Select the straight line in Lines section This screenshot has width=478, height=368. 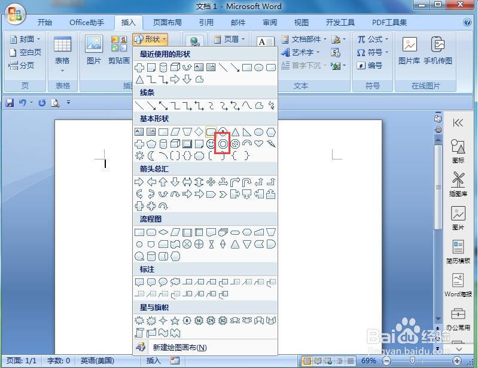tap(139, 106)
